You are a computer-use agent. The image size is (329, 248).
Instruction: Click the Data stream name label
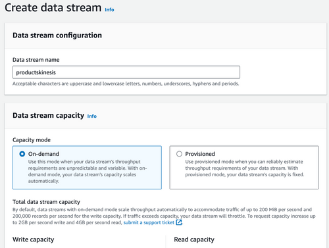tap(36, 60)
